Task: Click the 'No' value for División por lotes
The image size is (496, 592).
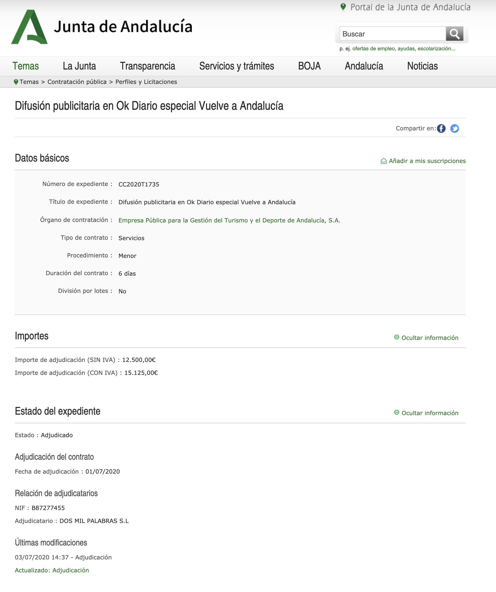Action: point(122,291)
